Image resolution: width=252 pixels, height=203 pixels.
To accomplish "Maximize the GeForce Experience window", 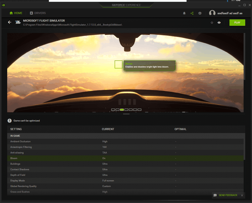I will click(x=245, y=5).
